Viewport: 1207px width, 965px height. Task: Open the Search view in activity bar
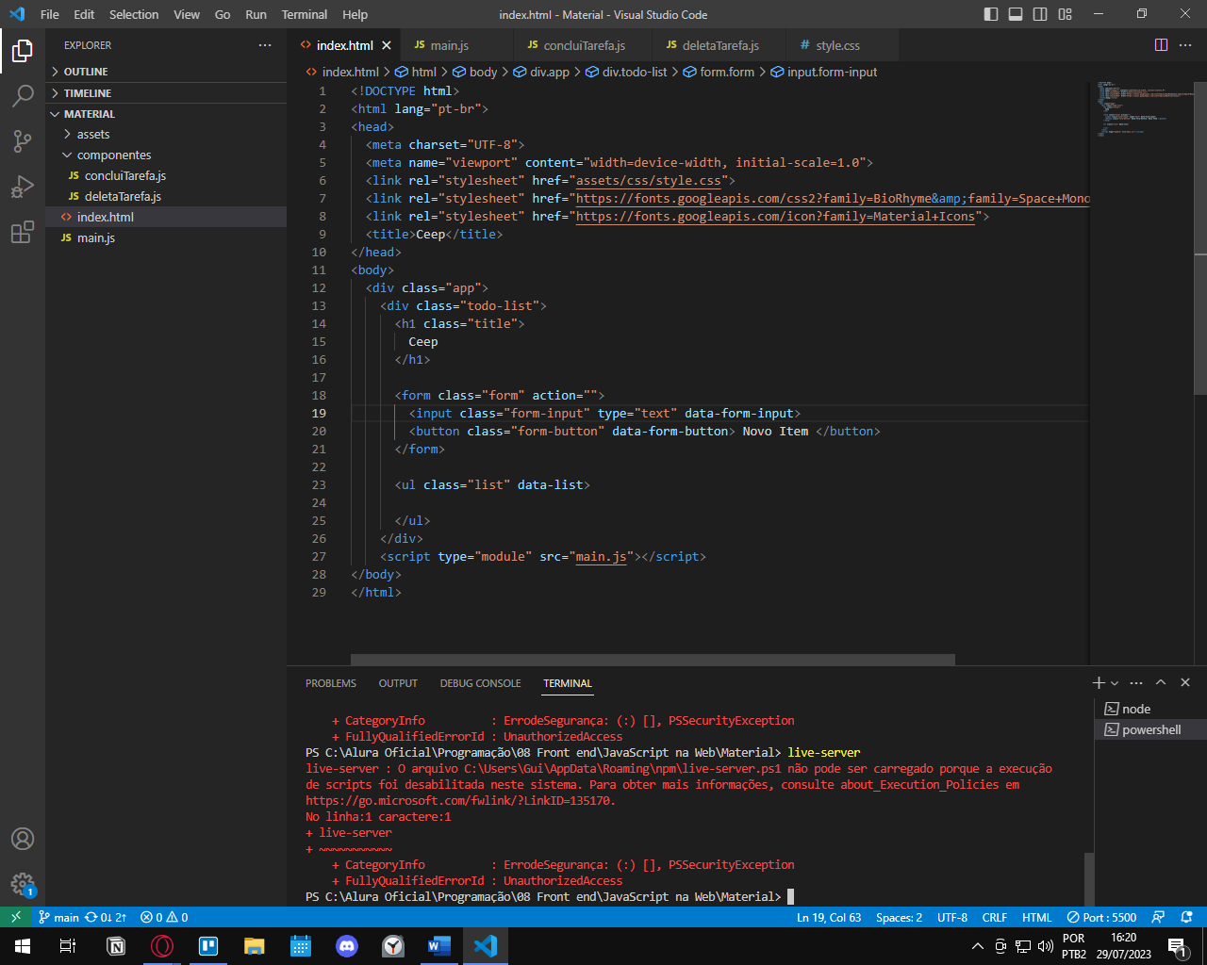coord(23,95)
